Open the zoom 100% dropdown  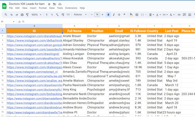pyautogui.click(x=36, y=15)
